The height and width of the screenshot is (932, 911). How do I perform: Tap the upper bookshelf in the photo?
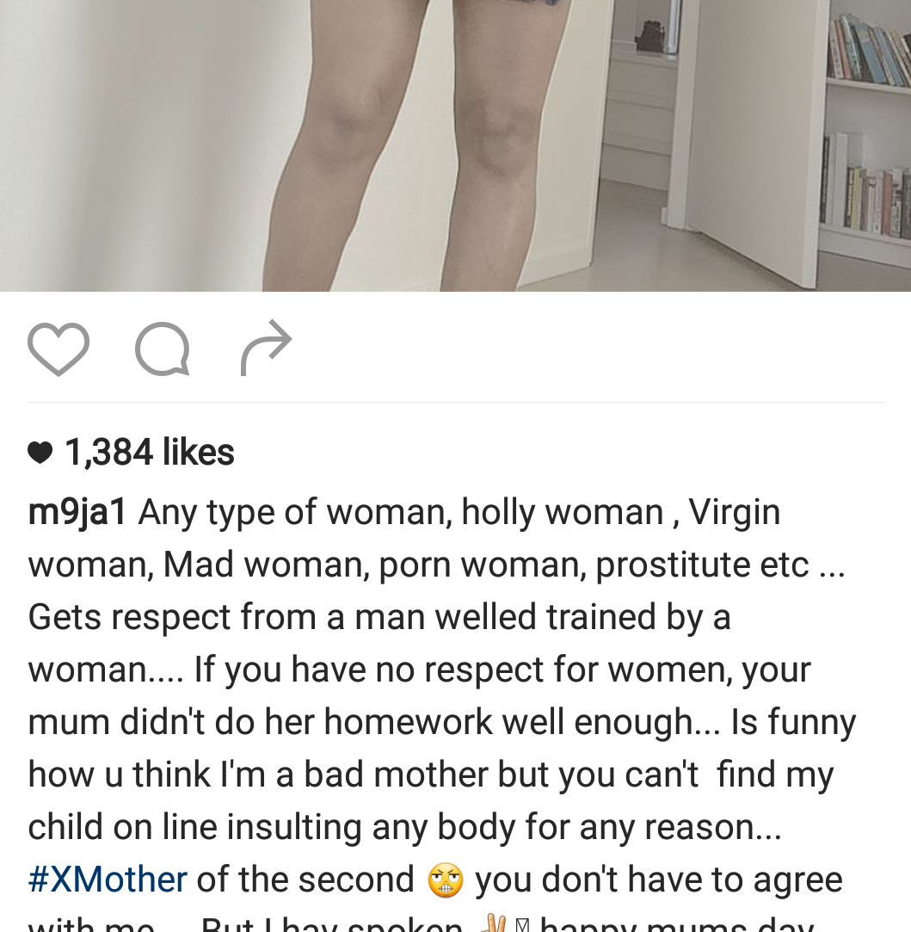click(869, 47)
